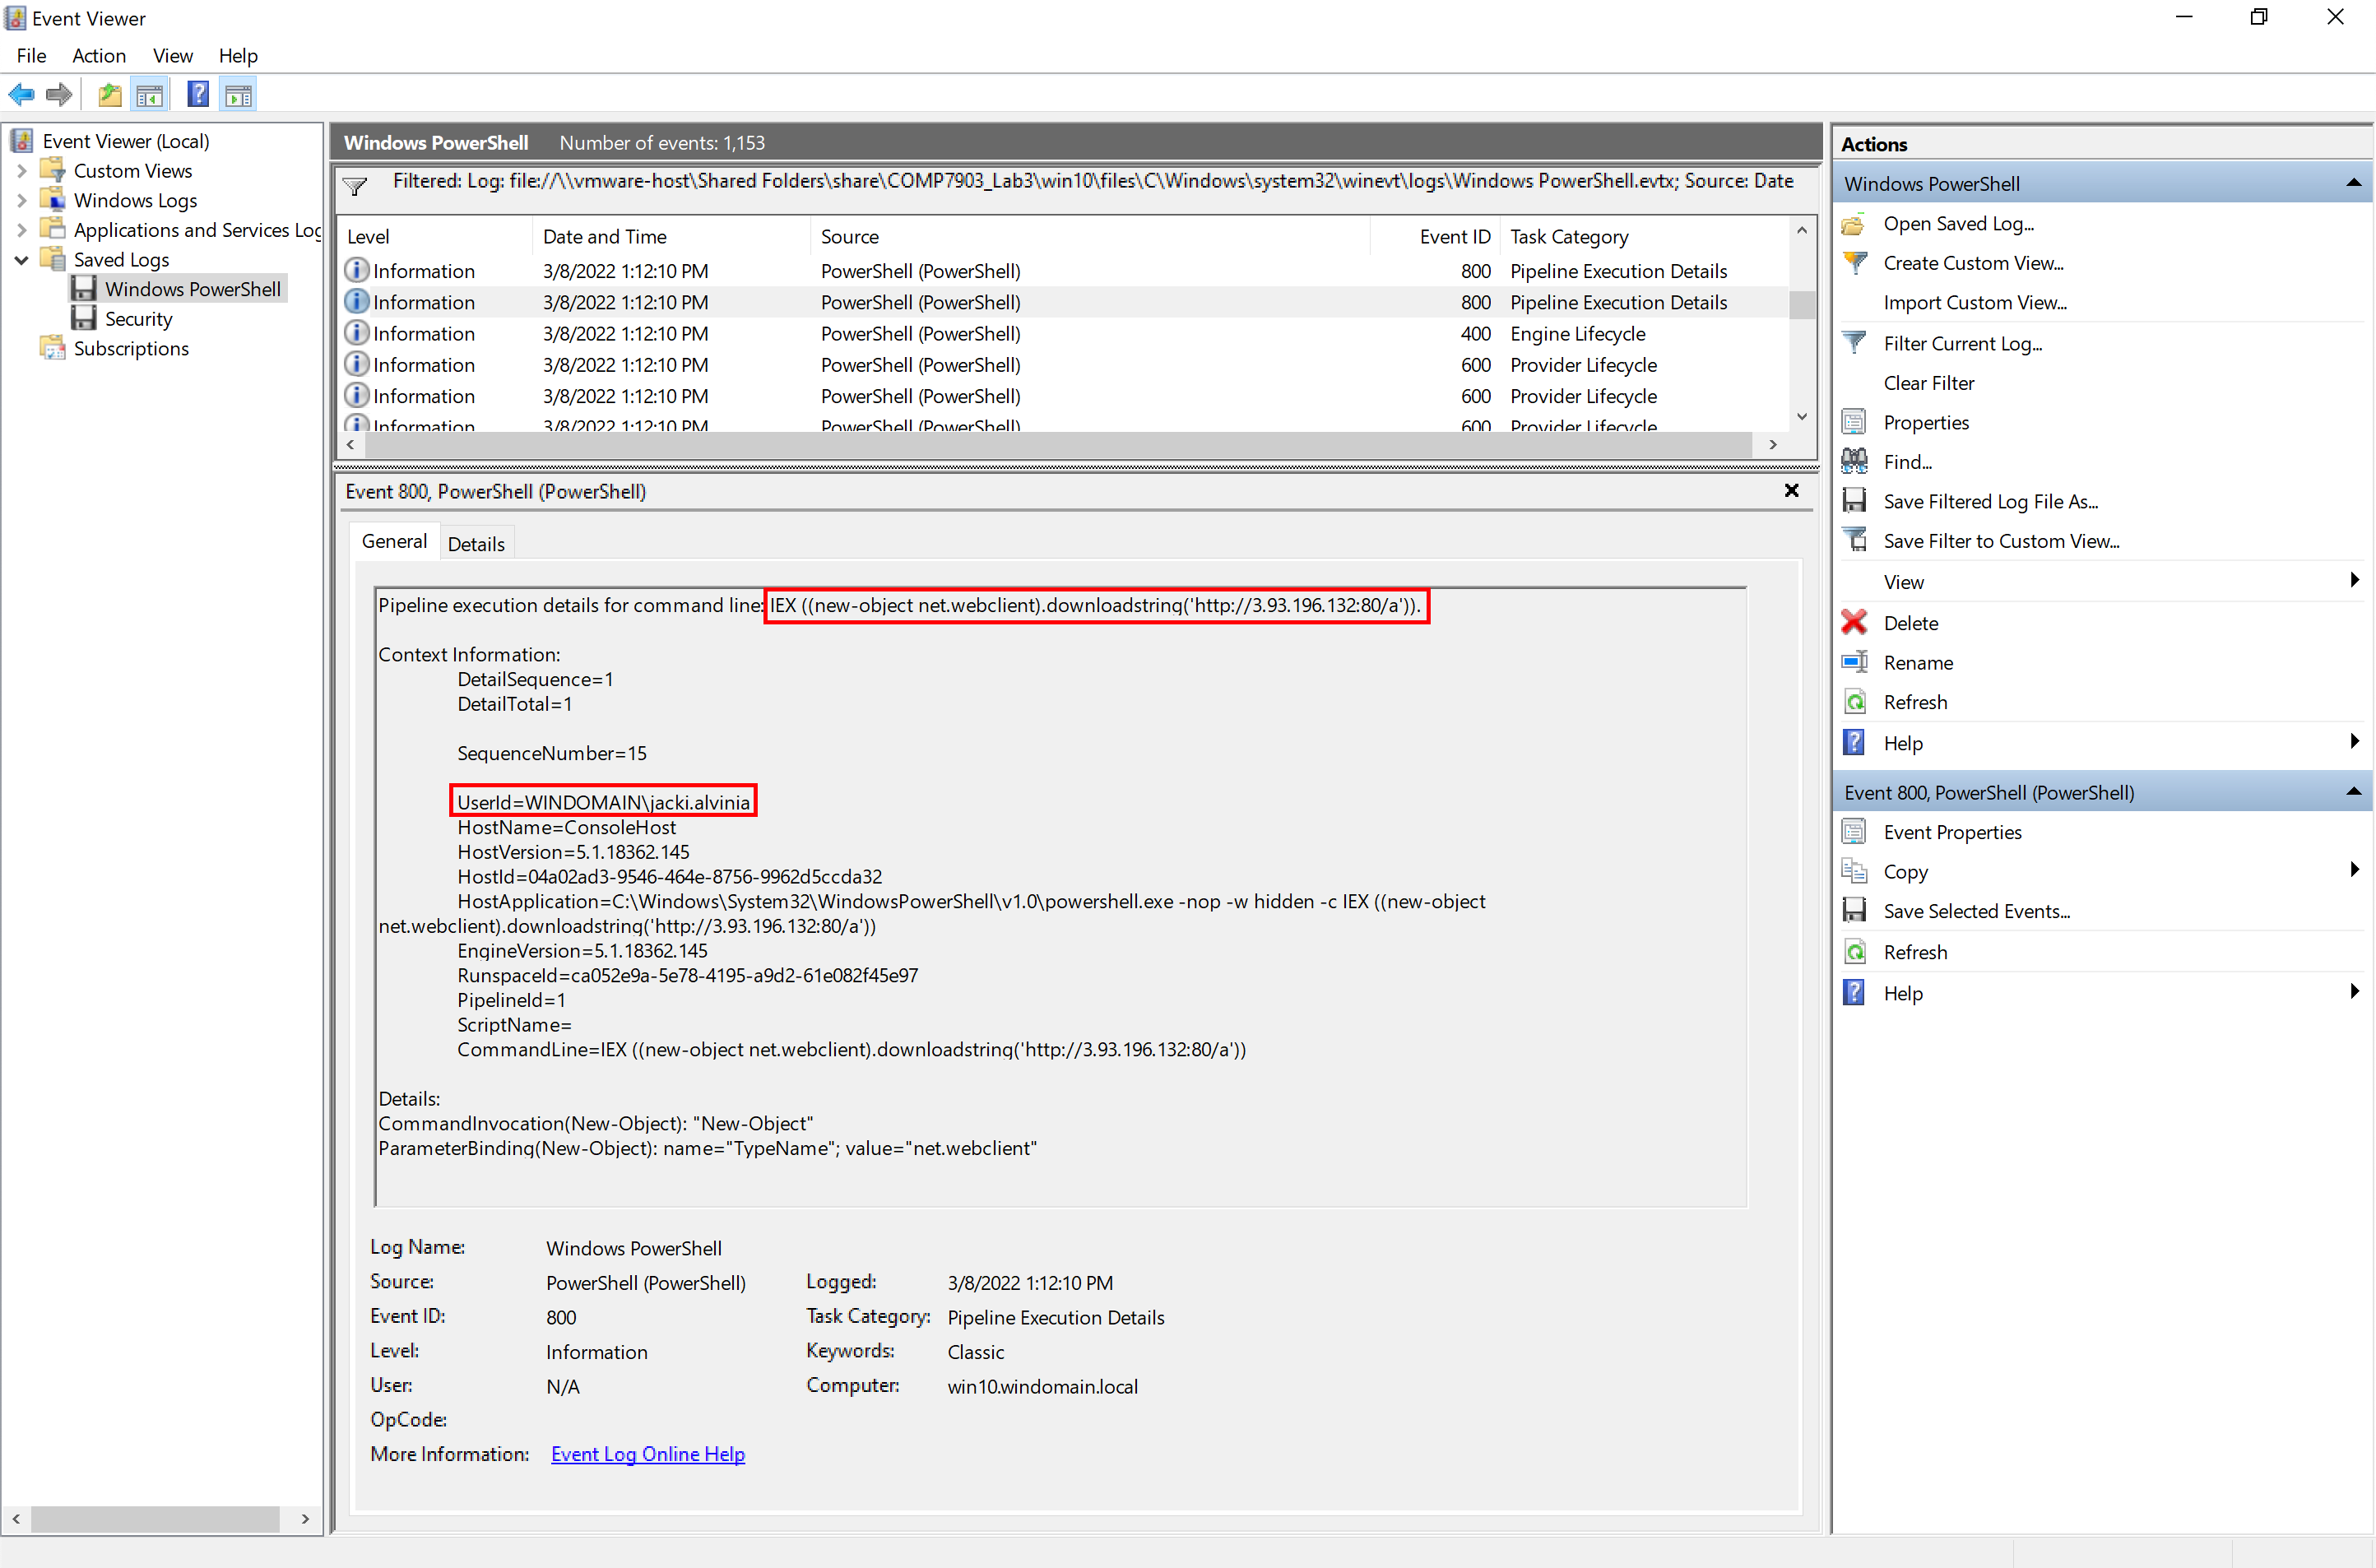The height and width of the screenshot is (1568, 2376).
Task: Close the event preview pane
Action: click(1792, 490)
